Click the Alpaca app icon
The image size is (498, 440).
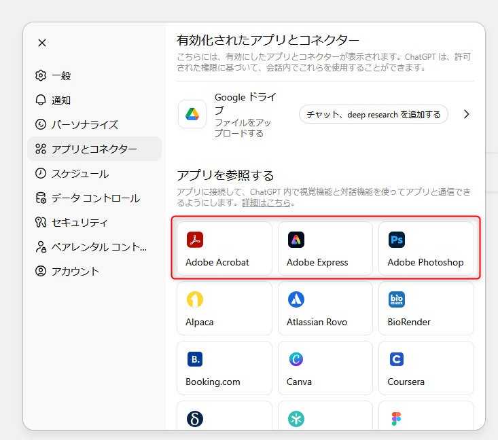(195, 299)
